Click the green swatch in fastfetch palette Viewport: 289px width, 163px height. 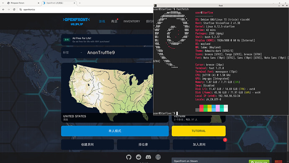click(205, 108)
